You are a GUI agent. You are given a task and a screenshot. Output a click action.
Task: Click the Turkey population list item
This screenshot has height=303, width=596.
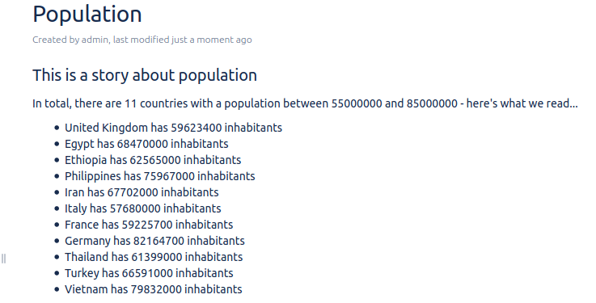tap(149, 273)
